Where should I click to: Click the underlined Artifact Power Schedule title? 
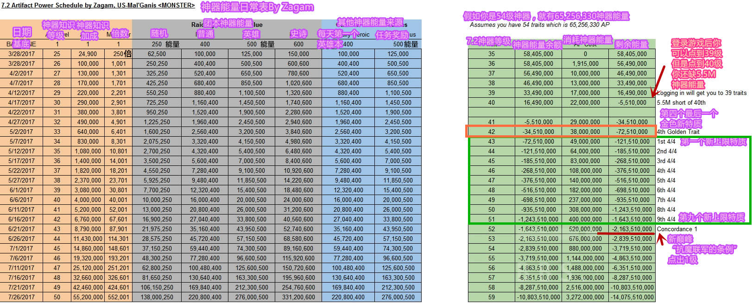click(x=97, y=5)
